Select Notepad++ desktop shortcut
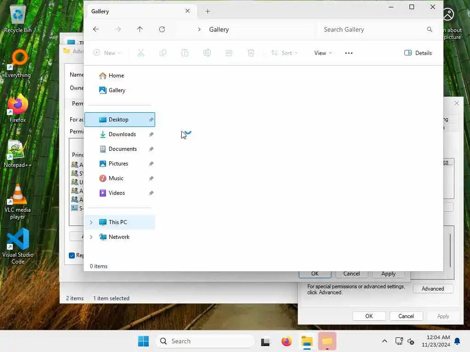The height and width of the screenshot is (352, 470). 18,154
